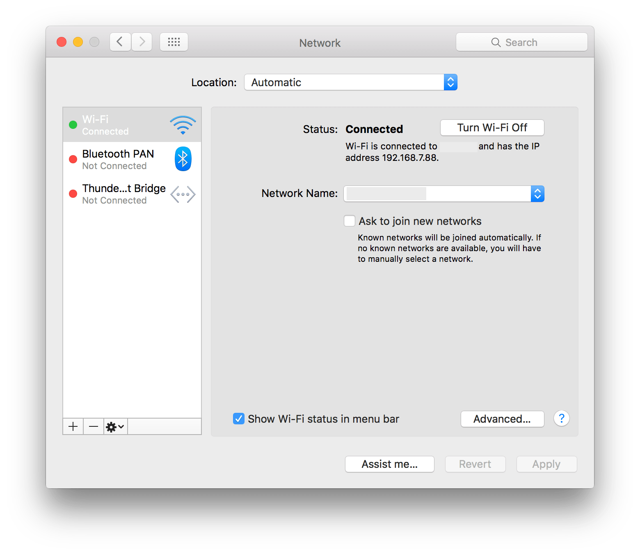
Task: Select the Thunderbolt Bridge icon
Action: pyautogui.click(x=183, y=194)
